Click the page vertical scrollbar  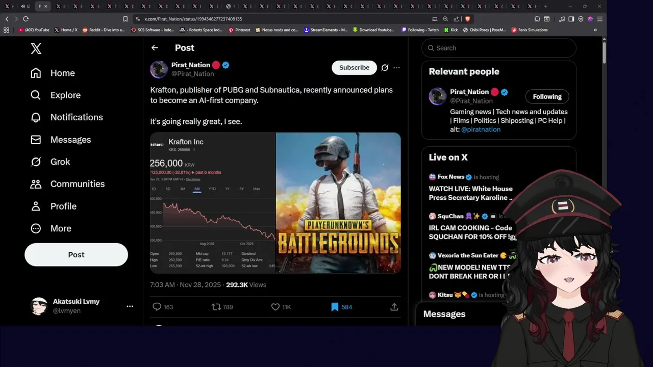coord(604,52)
